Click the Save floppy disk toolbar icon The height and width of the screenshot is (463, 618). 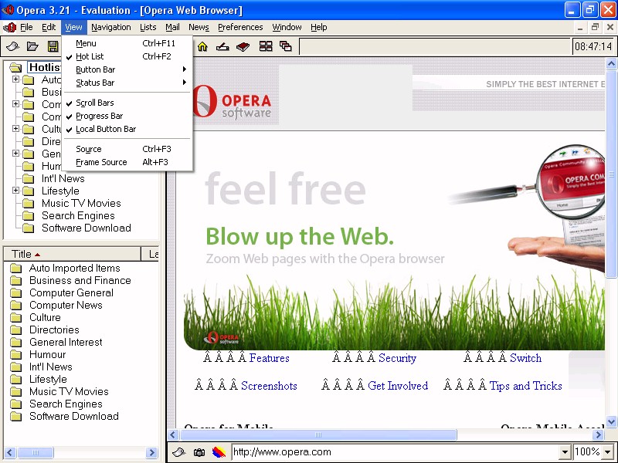(x=53, y=46)
